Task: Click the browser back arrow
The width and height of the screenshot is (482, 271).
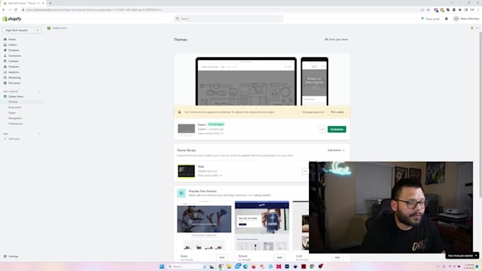Action: [x=4, y=10]
